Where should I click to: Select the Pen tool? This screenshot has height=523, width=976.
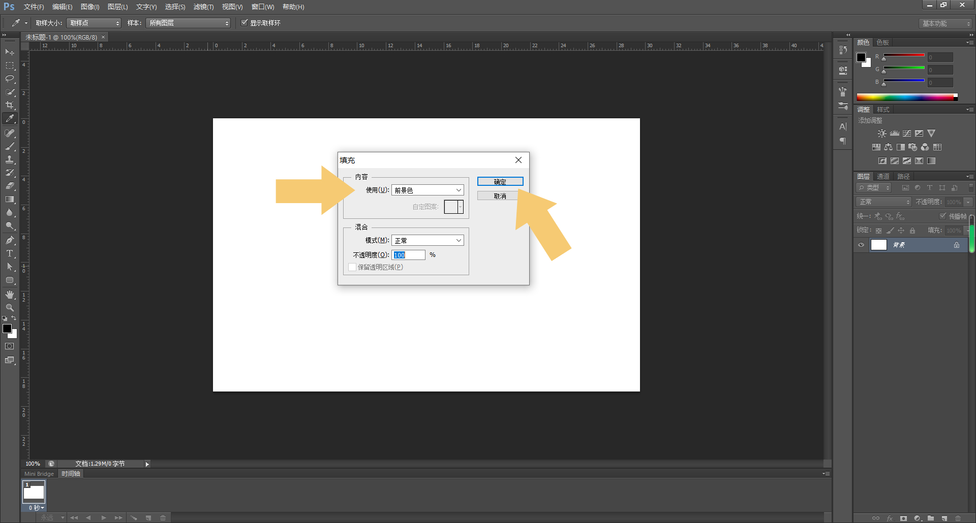point(10,240)
